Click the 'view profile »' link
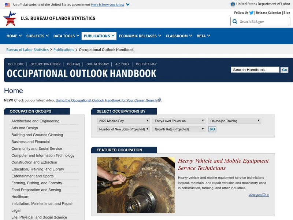 [x=259, y=195]
